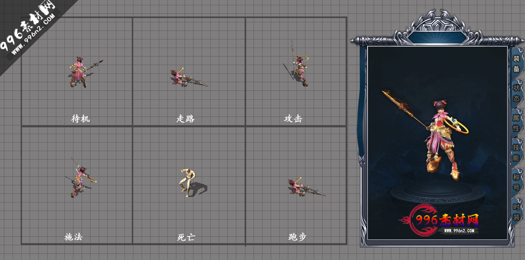
Task: Open the 时装 fashion tab
Action: tap(516, 212)
